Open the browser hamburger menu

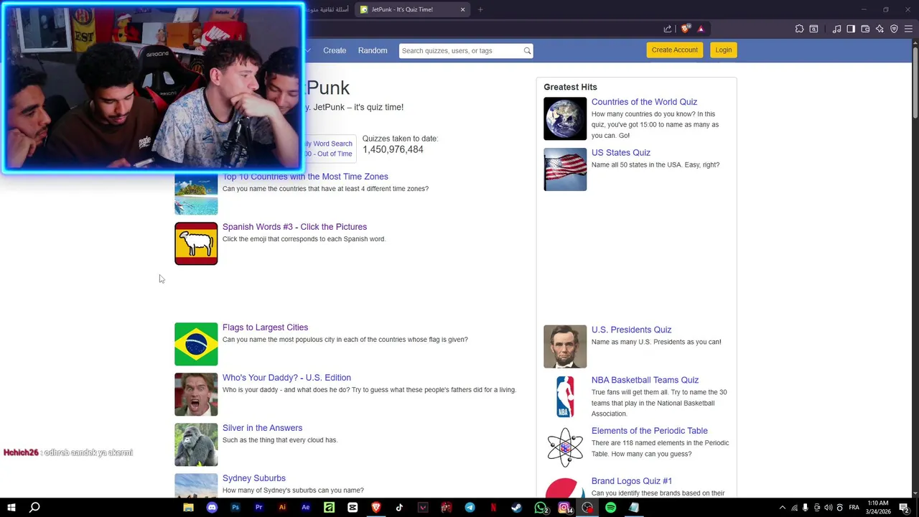click(x=908, y=29)
